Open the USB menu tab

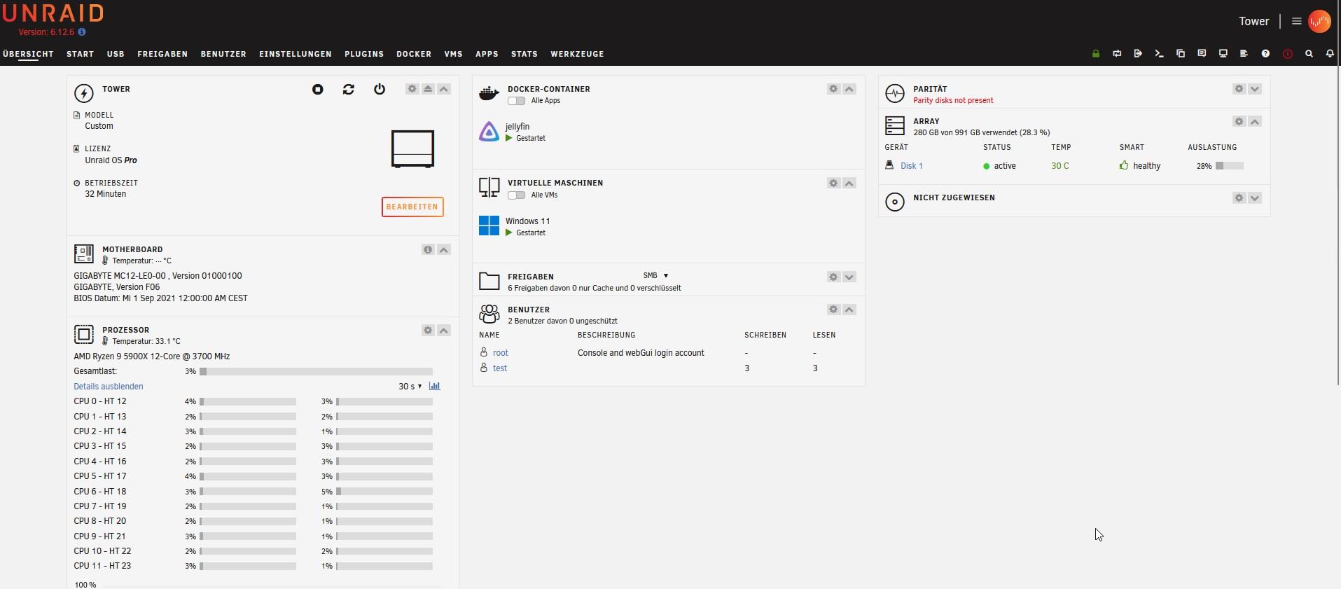[x=116, y=54]
